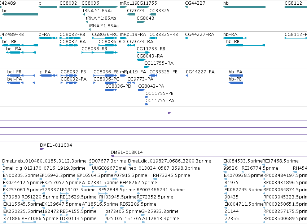
Task: Open transcript 'p-RA'
Action: [x=44, y=35]
